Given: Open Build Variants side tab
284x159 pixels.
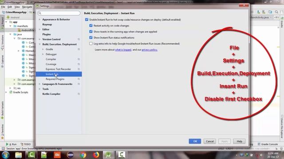Looking at the screenshot, I should coord(2,110).
